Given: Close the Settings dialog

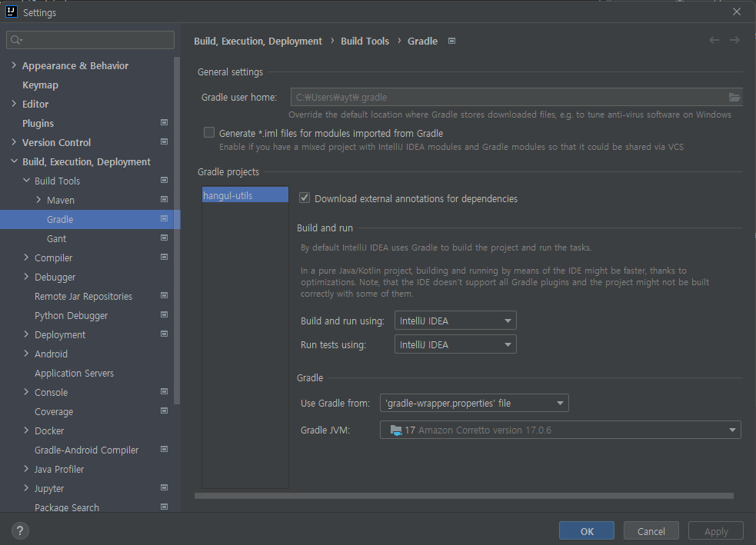Looking at the screenshot, I should tap(737, 12).
